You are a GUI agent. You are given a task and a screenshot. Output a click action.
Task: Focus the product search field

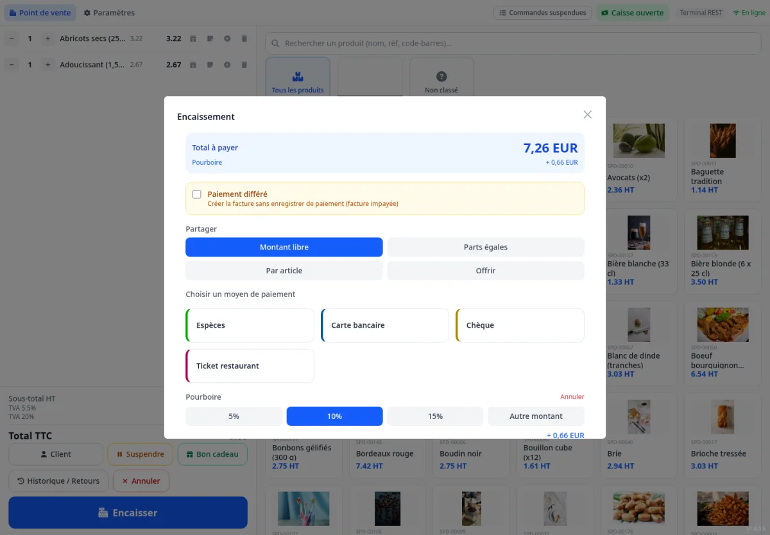(x=513, y=44)
